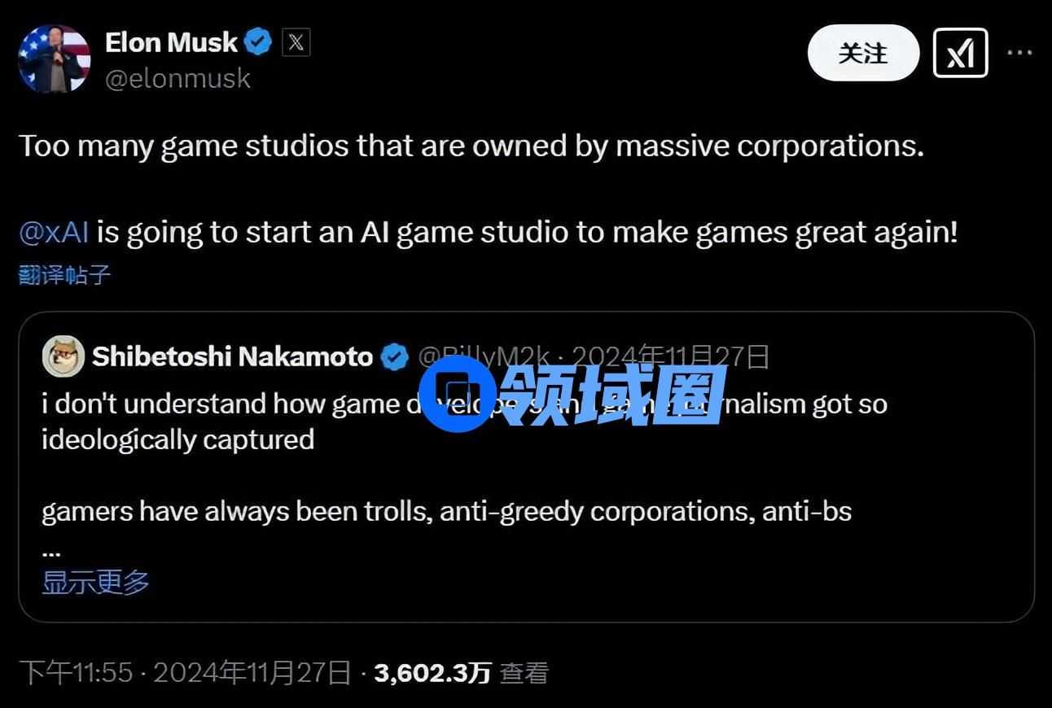Open the three-dot more options menu
The image size is (1052, 708).
pos(1019,53)
